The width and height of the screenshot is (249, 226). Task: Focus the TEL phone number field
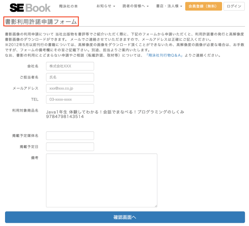tap(70, 99)
